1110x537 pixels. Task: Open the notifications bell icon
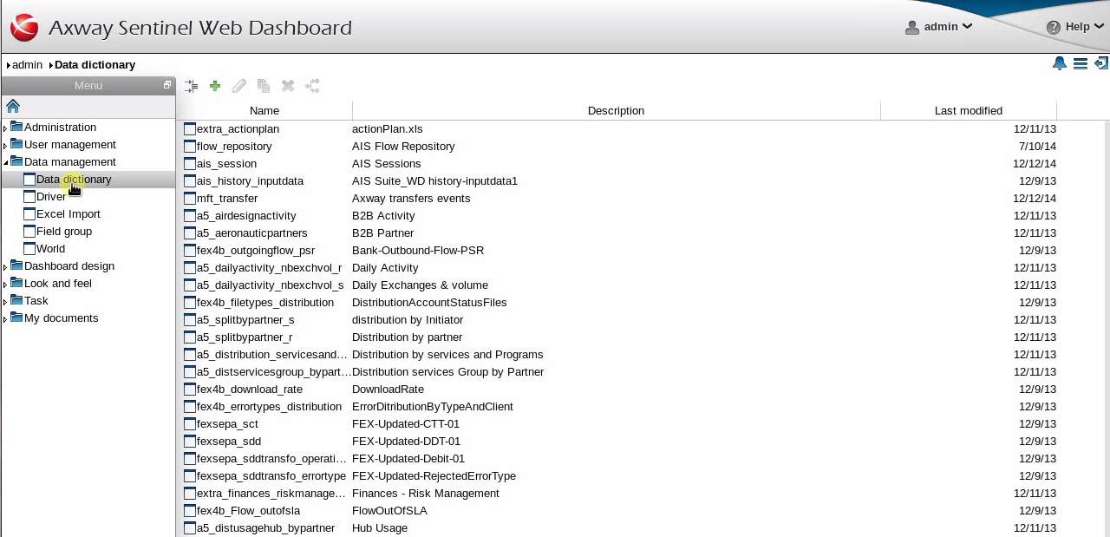click(x=1059, y=63)
